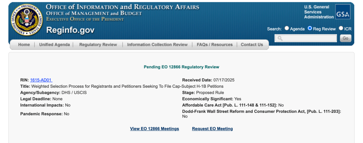The height and width of the screenshot is (143, 363).
Task: Open View EO 12866 Meetings link
Action: [154, 129]
